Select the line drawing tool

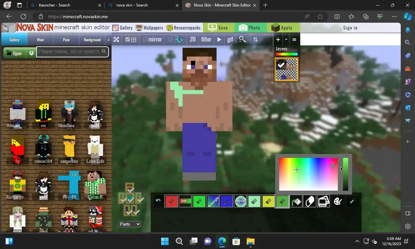click(185, 201)
